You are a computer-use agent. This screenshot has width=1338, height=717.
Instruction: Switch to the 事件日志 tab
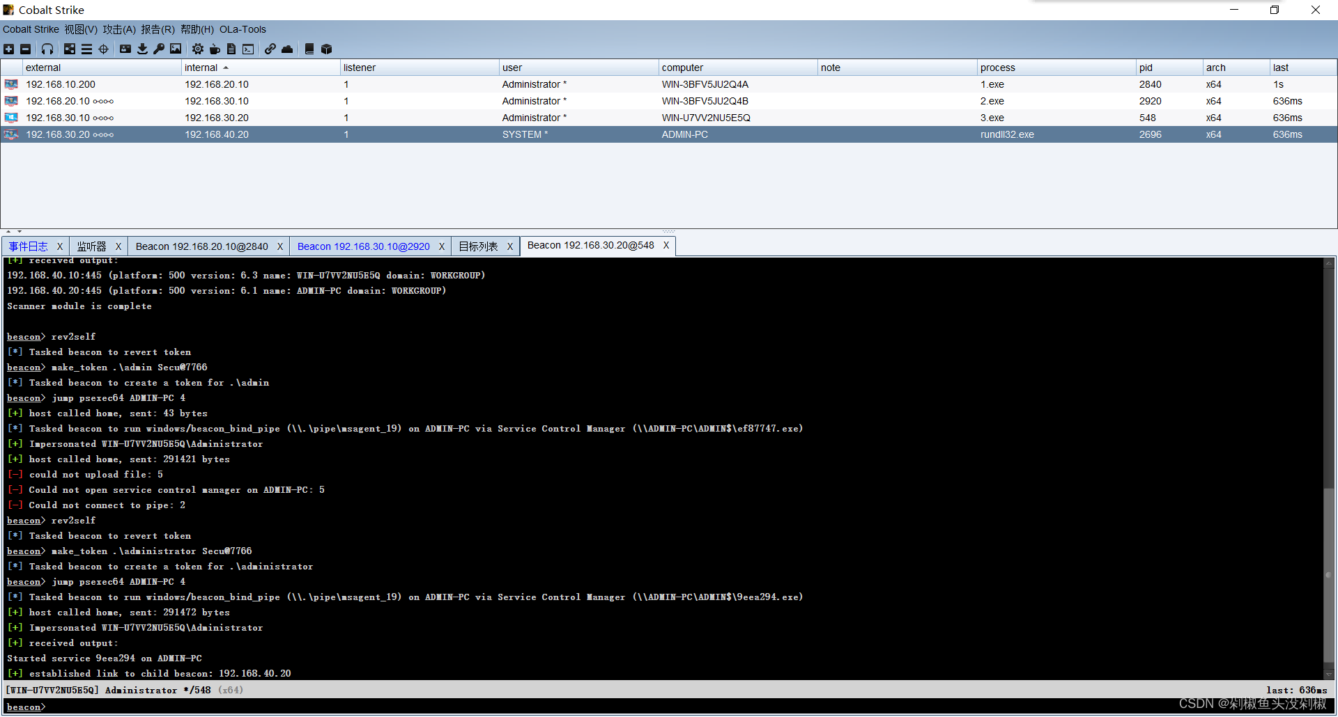29,246
